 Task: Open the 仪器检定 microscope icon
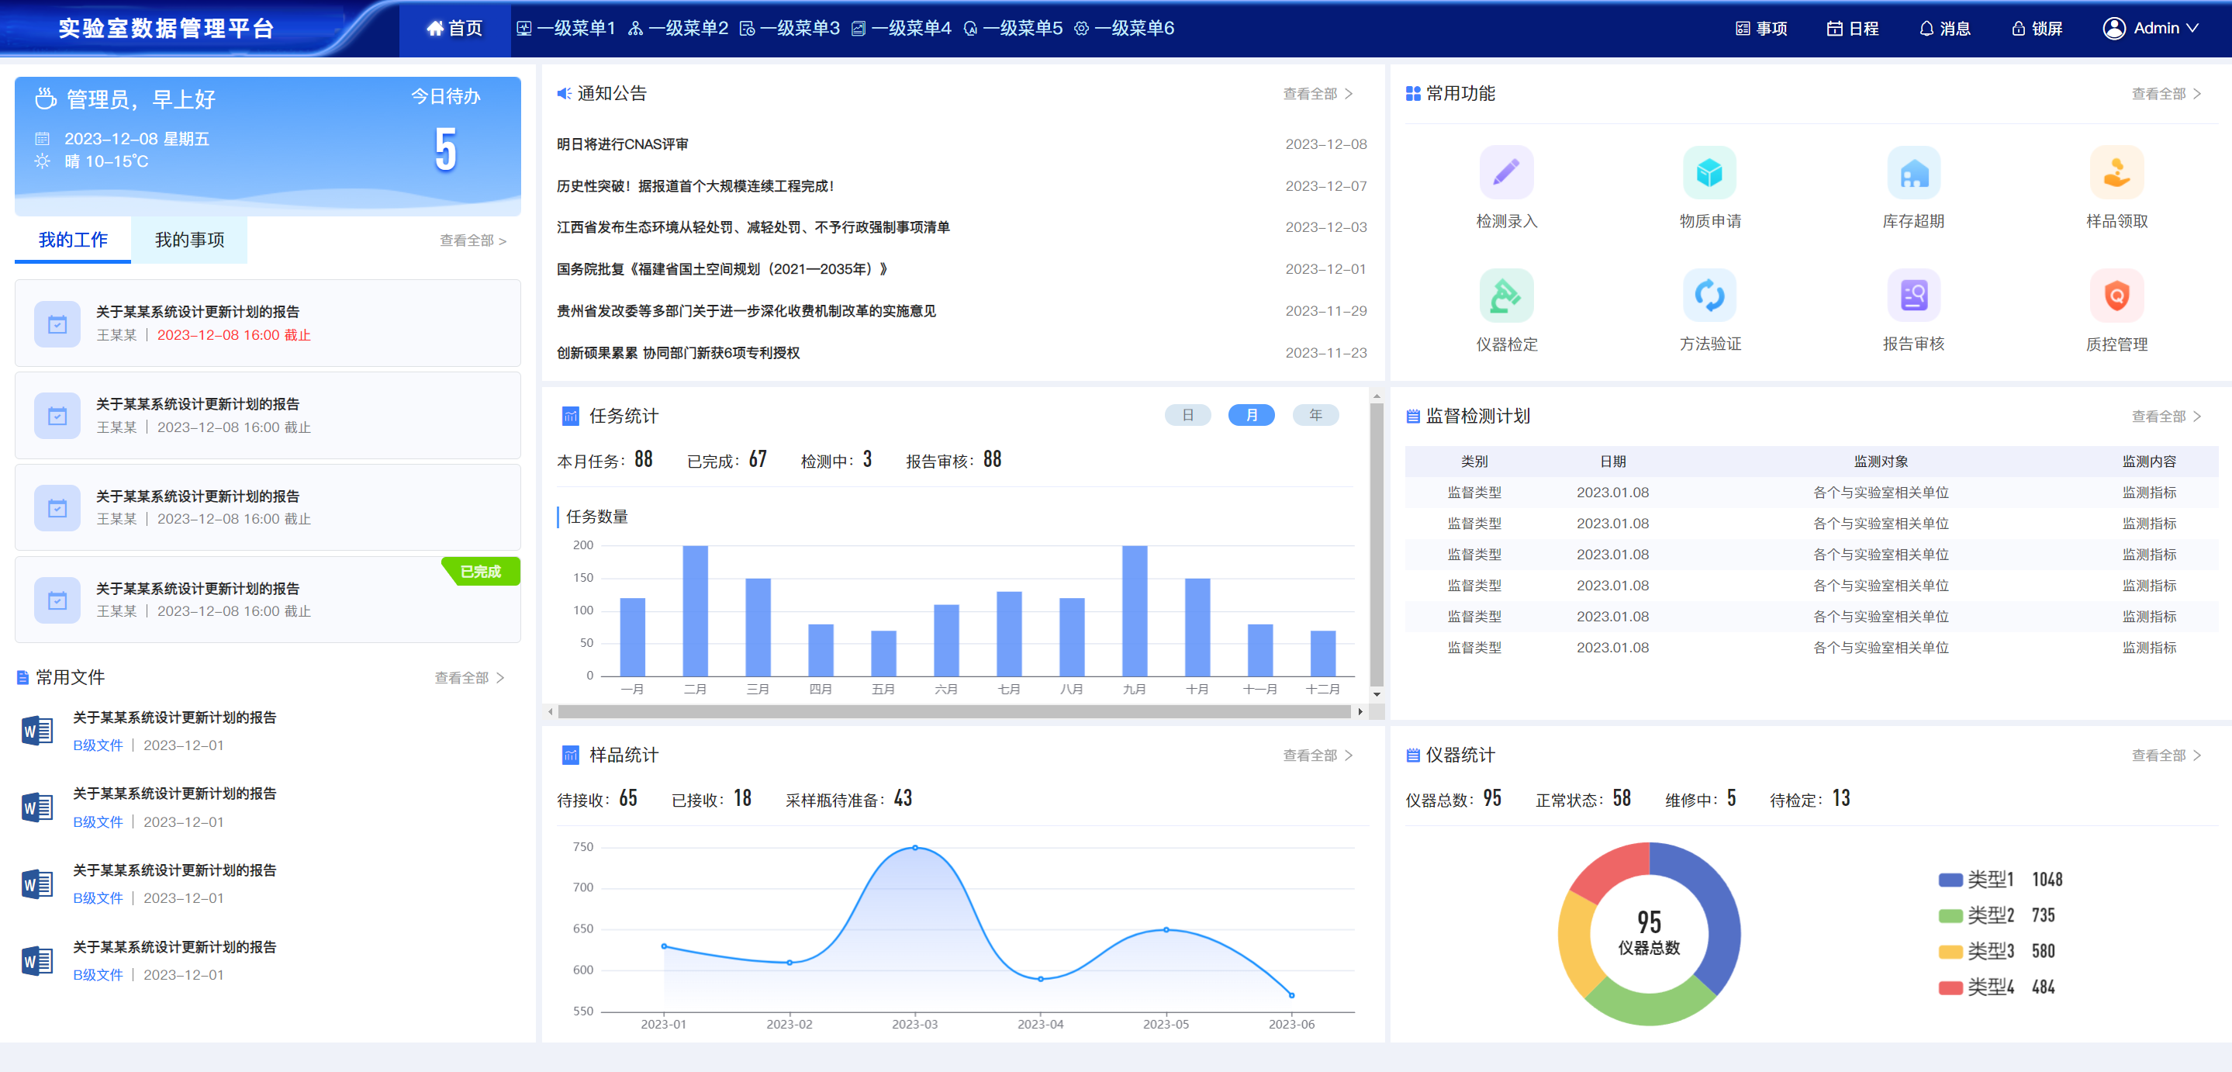[1506, 296]
